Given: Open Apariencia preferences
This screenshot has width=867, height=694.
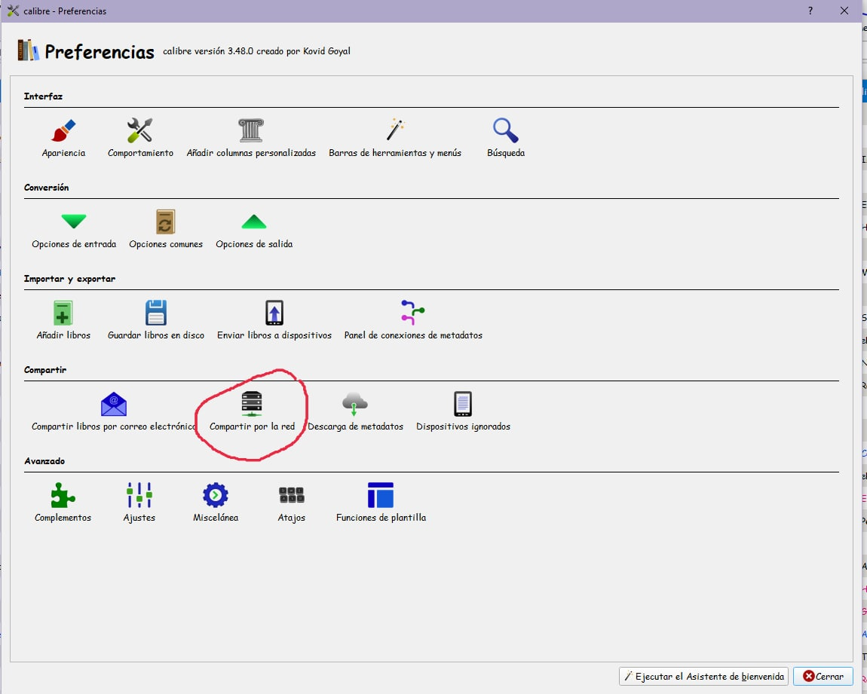Looking at the screenshot, I should pos(63,138).
